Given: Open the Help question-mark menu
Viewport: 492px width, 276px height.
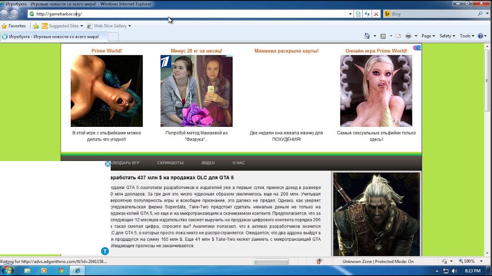Looking at the screenshot, I should tap(482, 36).
